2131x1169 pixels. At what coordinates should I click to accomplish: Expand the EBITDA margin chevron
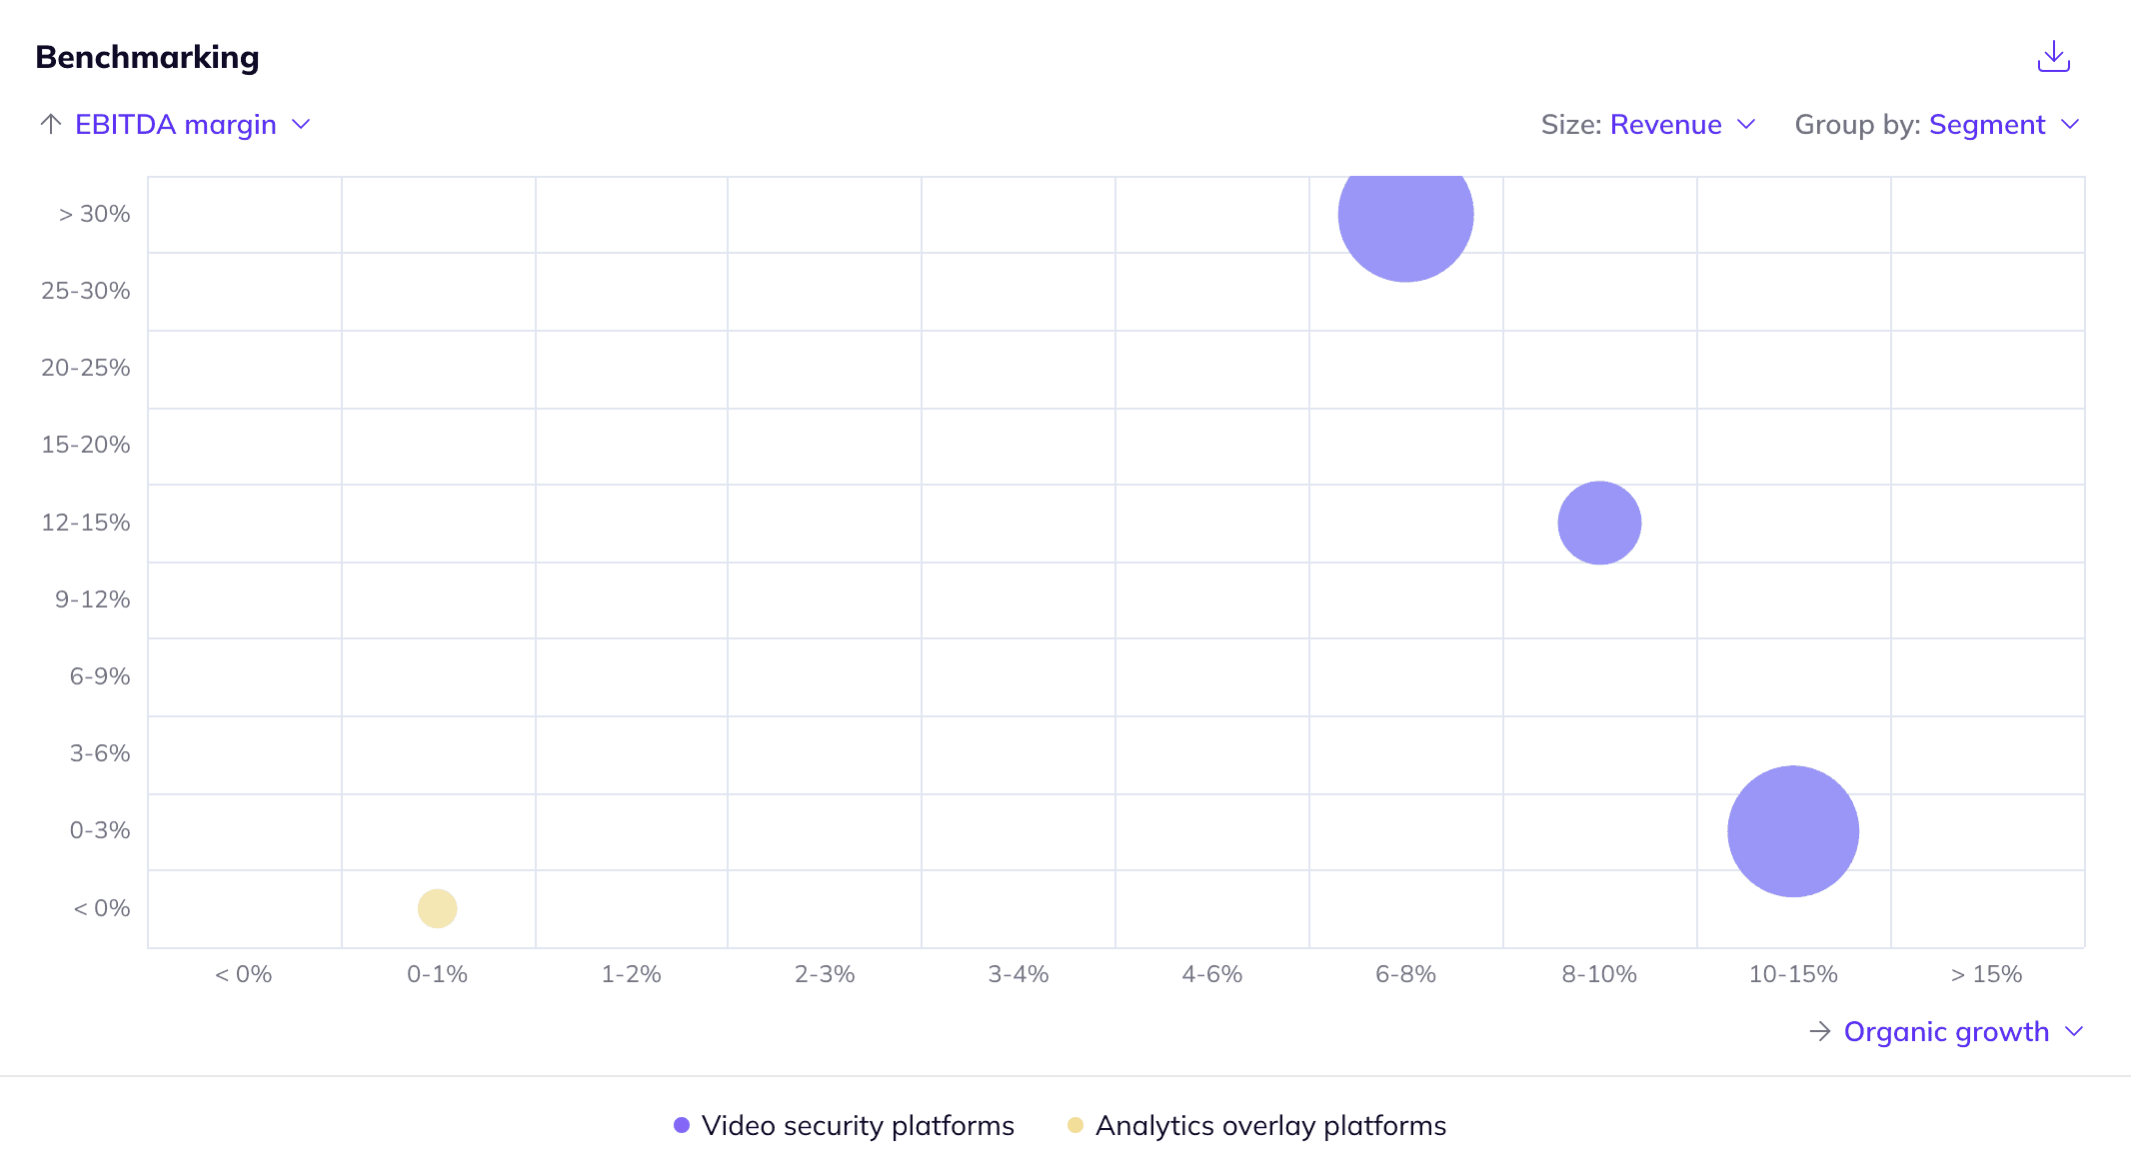click(301, 124)
